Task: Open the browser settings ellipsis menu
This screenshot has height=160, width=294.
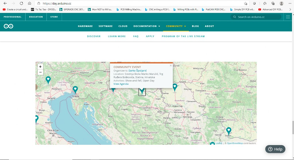Action: click(x=290, y=3)
